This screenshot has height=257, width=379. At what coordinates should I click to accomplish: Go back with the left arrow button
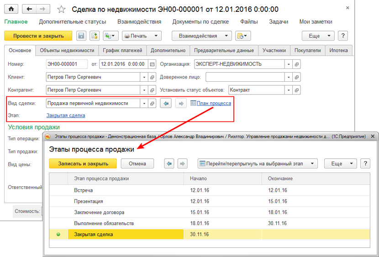tap(29, 9)
